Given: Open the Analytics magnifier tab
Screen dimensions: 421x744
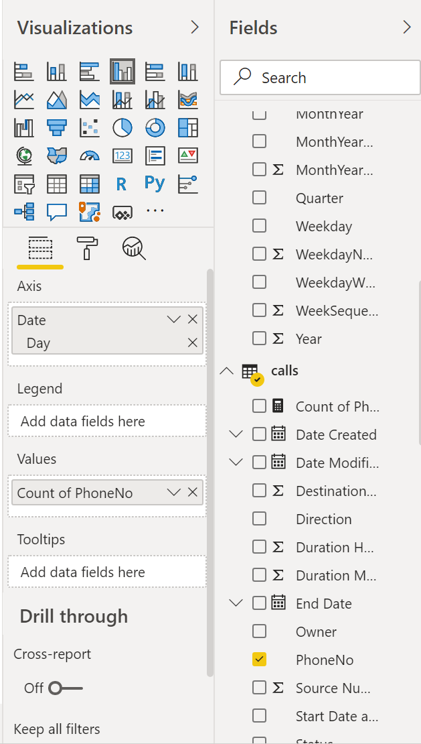Looking at the screenshot, I should (x=134, y=248).
